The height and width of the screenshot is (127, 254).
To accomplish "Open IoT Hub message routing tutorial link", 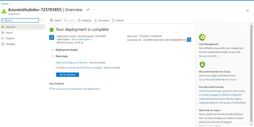I will tap(222, 93).
